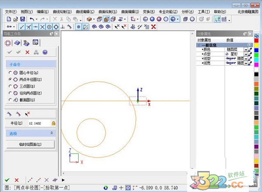Click the lock icon beside radius field
This screenshot has height=192, width=262.
[x=53, y=124]
